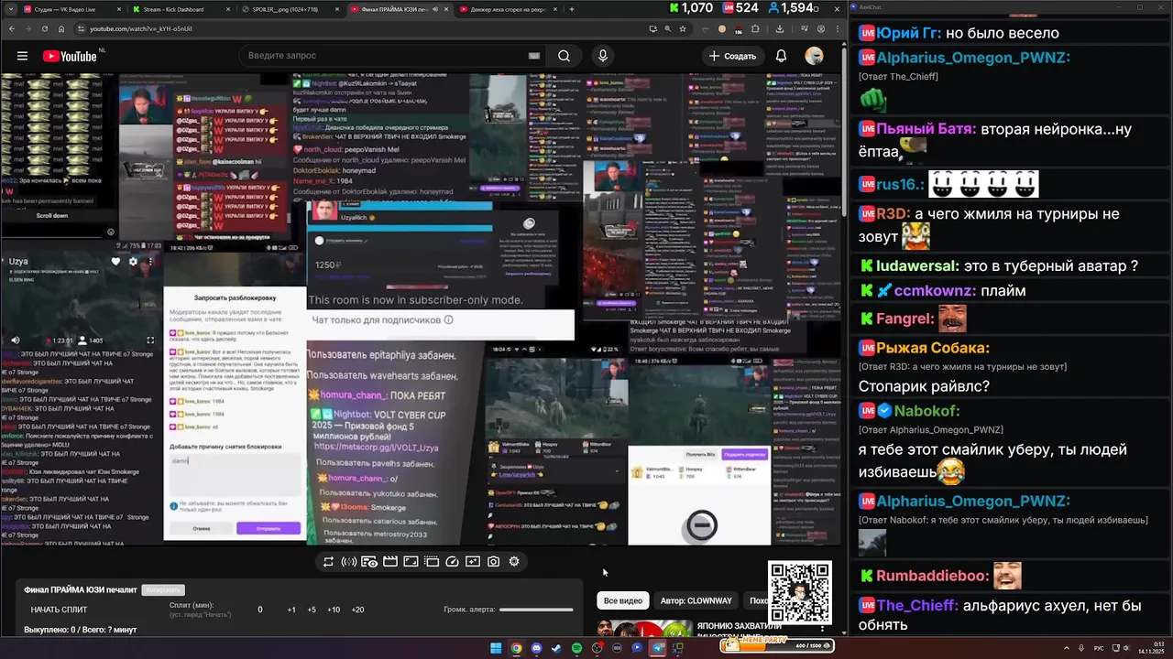Open Windows Start menu on taskbar
The image size is (1173, 659).
496,648
